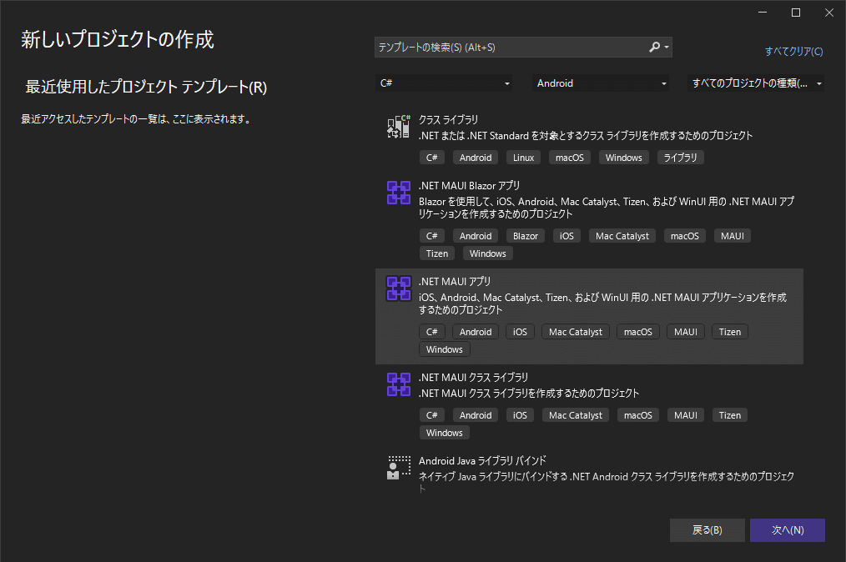Click the class library description text
This screenshot has width=846, height=562.
(586, 135)
